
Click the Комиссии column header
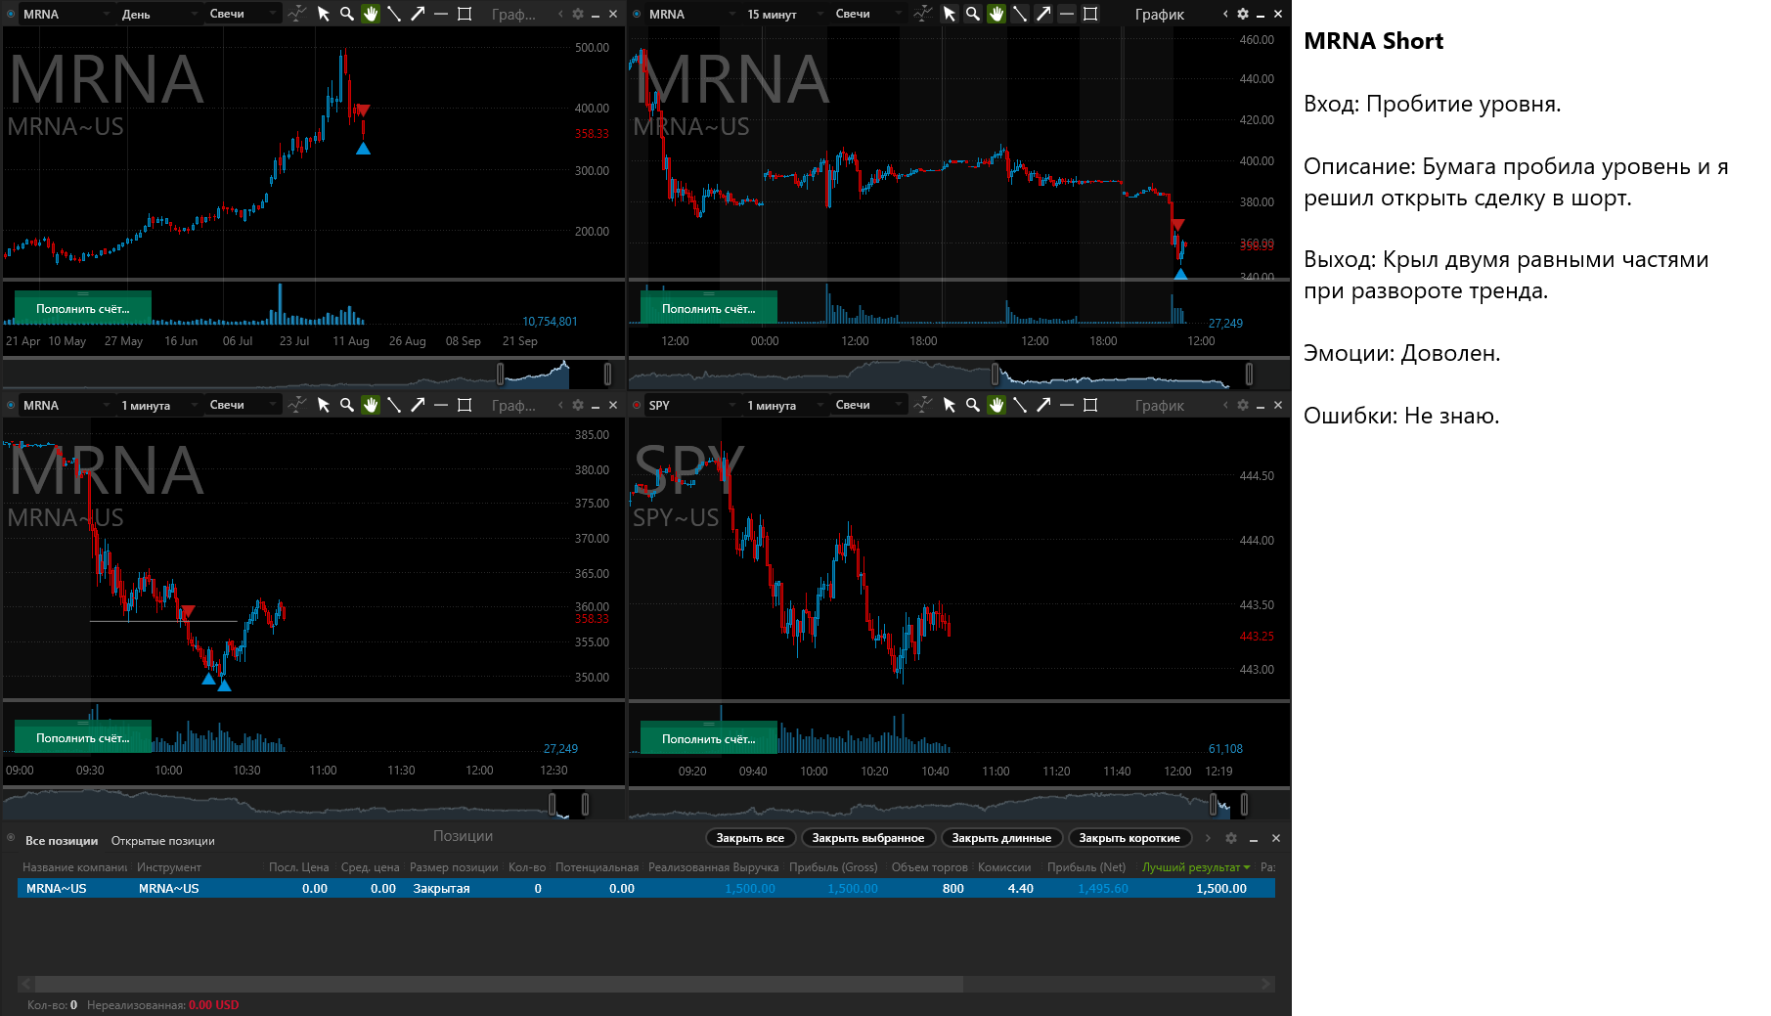(1004, 867)
